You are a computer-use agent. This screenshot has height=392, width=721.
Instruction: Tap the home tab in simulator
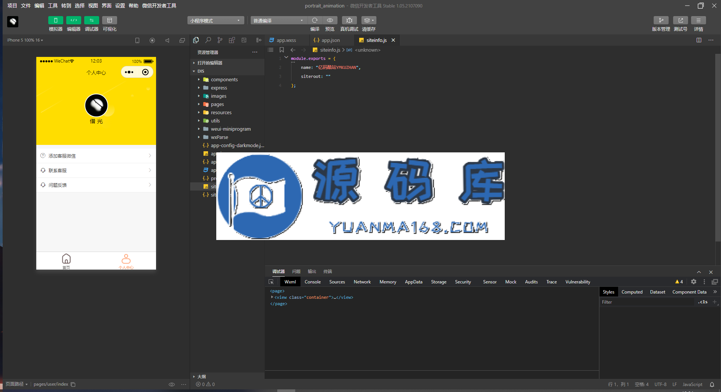[66, 261]
